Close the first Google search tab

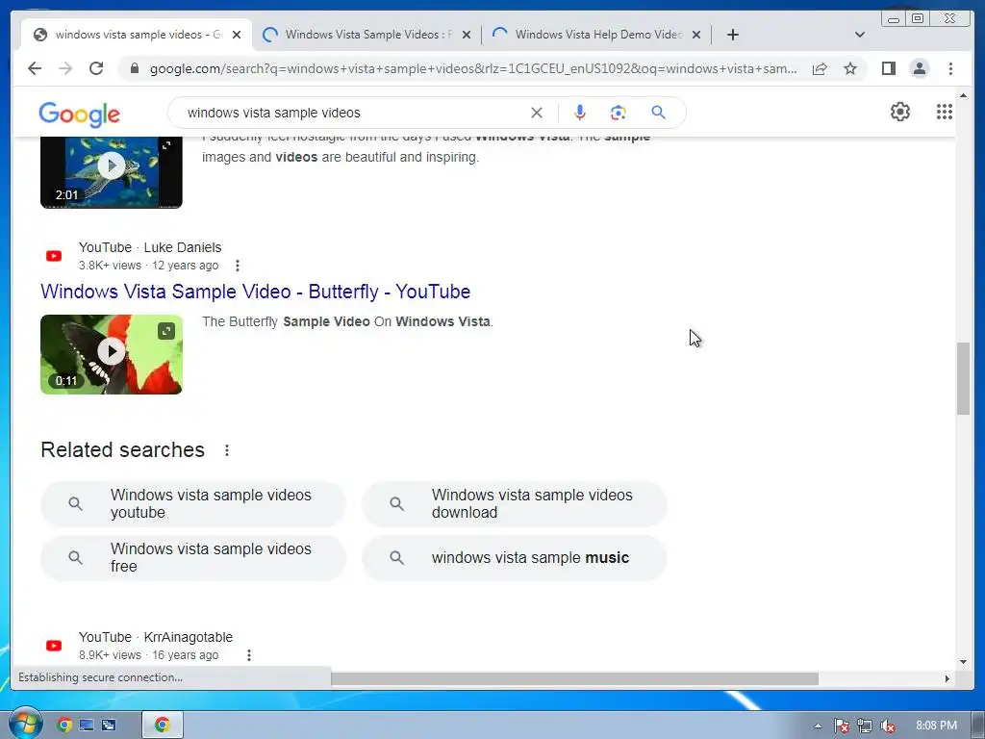tap(237, 35)
